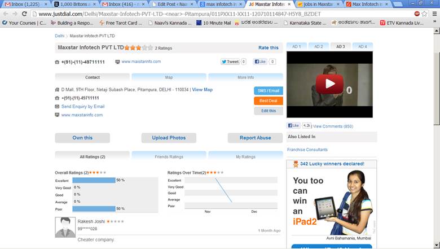Screen dimensions: 440x249
Task: Go back using browser back arrow
Action: (x=6, y=14)
